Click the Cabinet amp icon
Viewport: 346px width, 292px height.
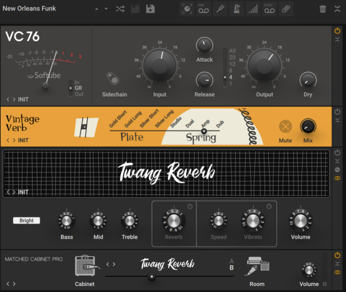pyautogui.click(x=84, y=266)
